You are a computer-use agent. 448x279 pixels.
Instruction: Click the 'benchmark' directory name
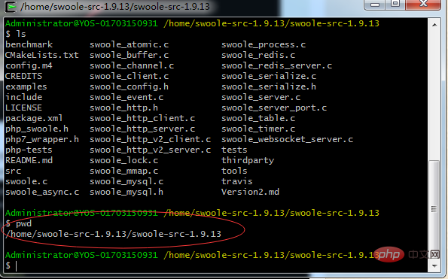[x=29, y=44]
